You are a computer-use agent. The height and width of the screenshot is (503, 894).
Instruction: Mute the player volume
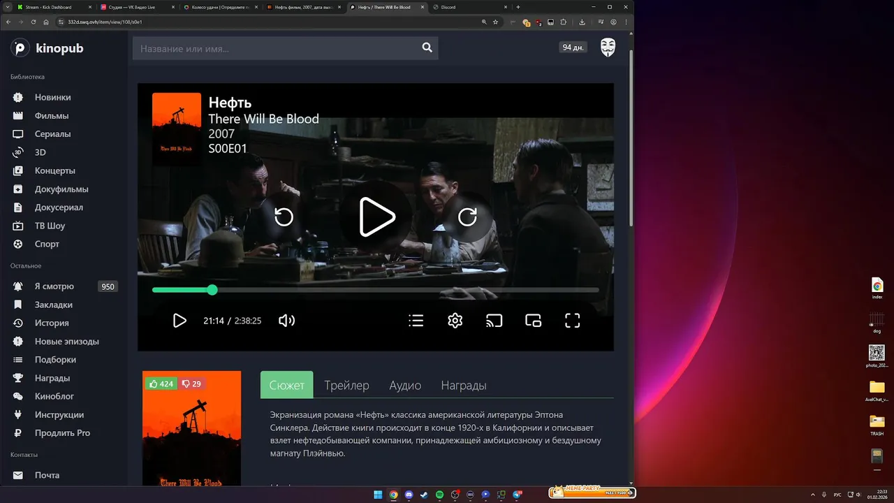click(286, 321)
